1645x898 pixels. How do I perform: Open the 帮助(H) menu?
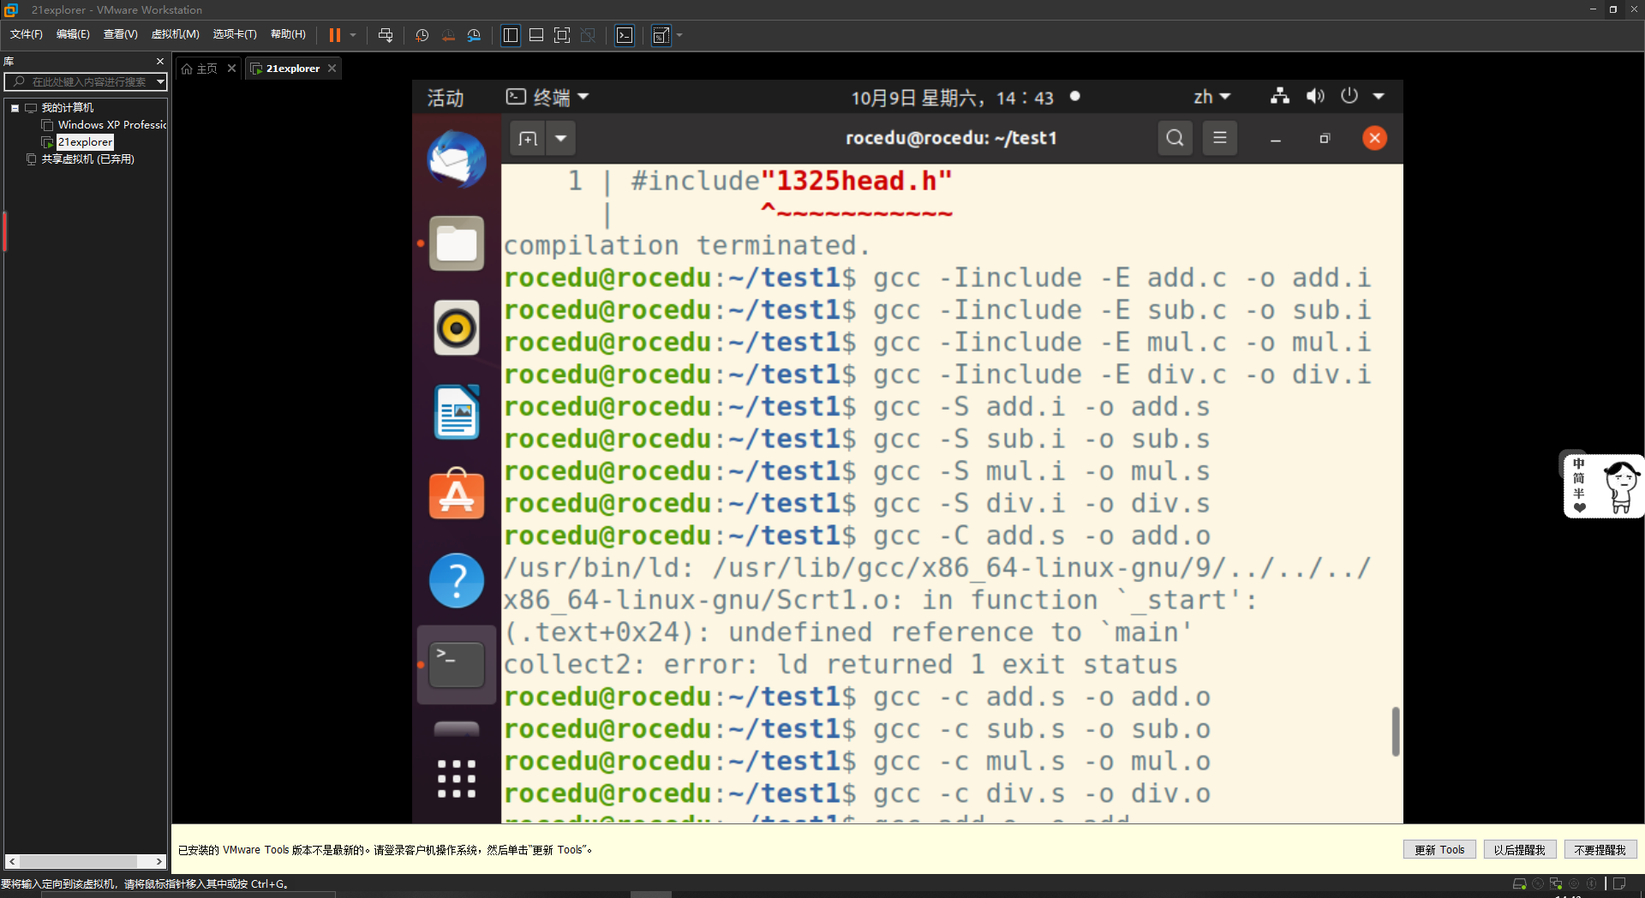pos(288,34)
